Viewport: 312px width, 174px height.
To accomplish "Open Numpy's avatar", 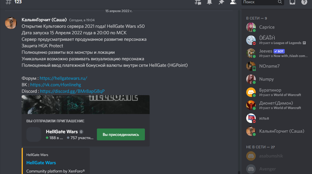I will click(251, 79).
